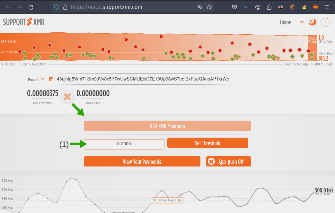
Task: Click View Your Payments button
Action: pos(142,162)
